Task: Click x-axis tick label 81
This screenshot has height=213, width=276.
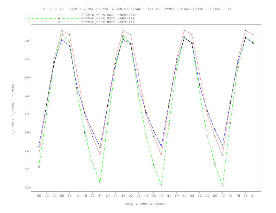Action: click(246, 196)
